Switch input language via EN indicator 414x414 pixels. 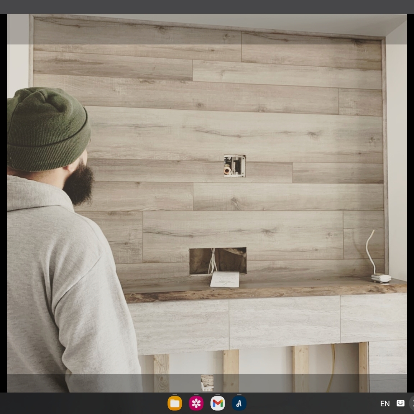[385, 404]
